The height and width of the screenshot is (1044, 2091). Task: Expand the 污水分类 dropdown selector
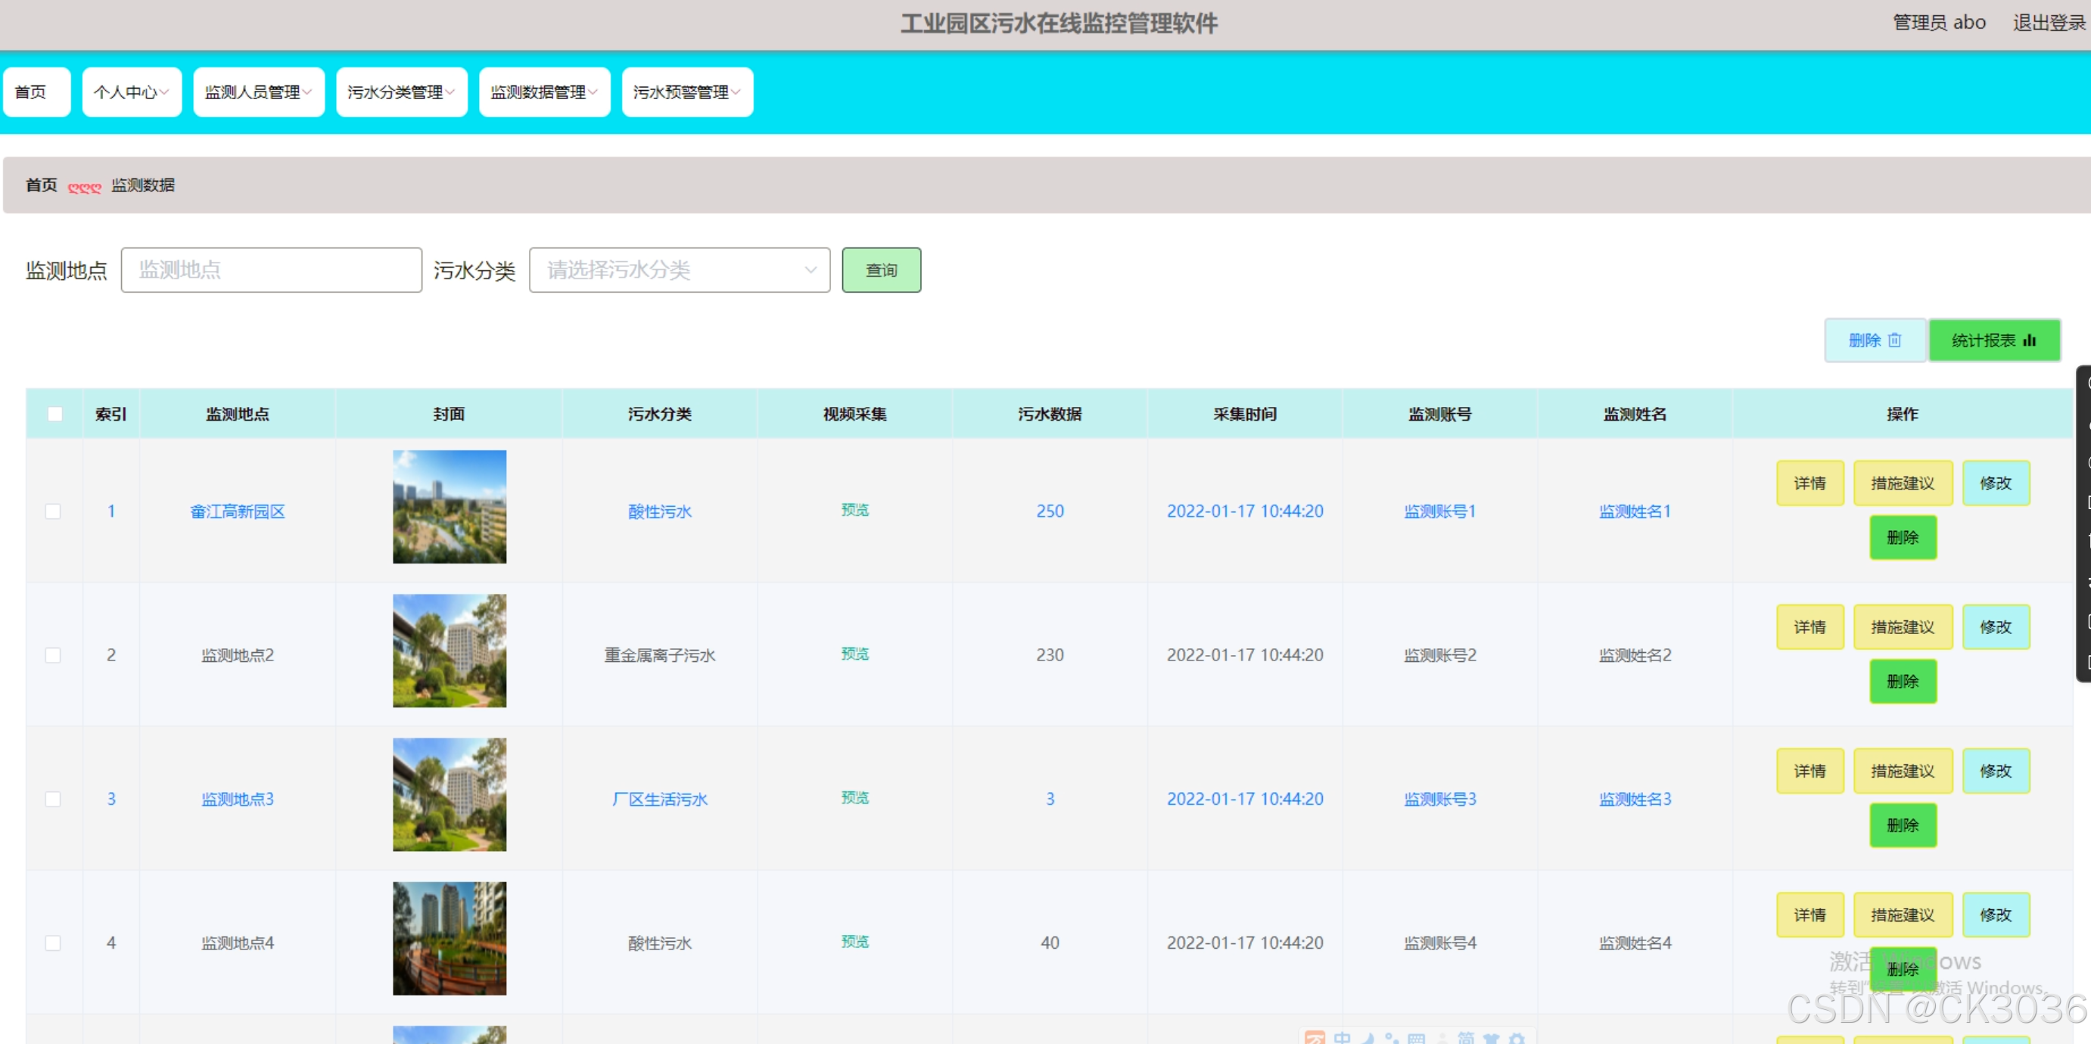pos(679,270)
